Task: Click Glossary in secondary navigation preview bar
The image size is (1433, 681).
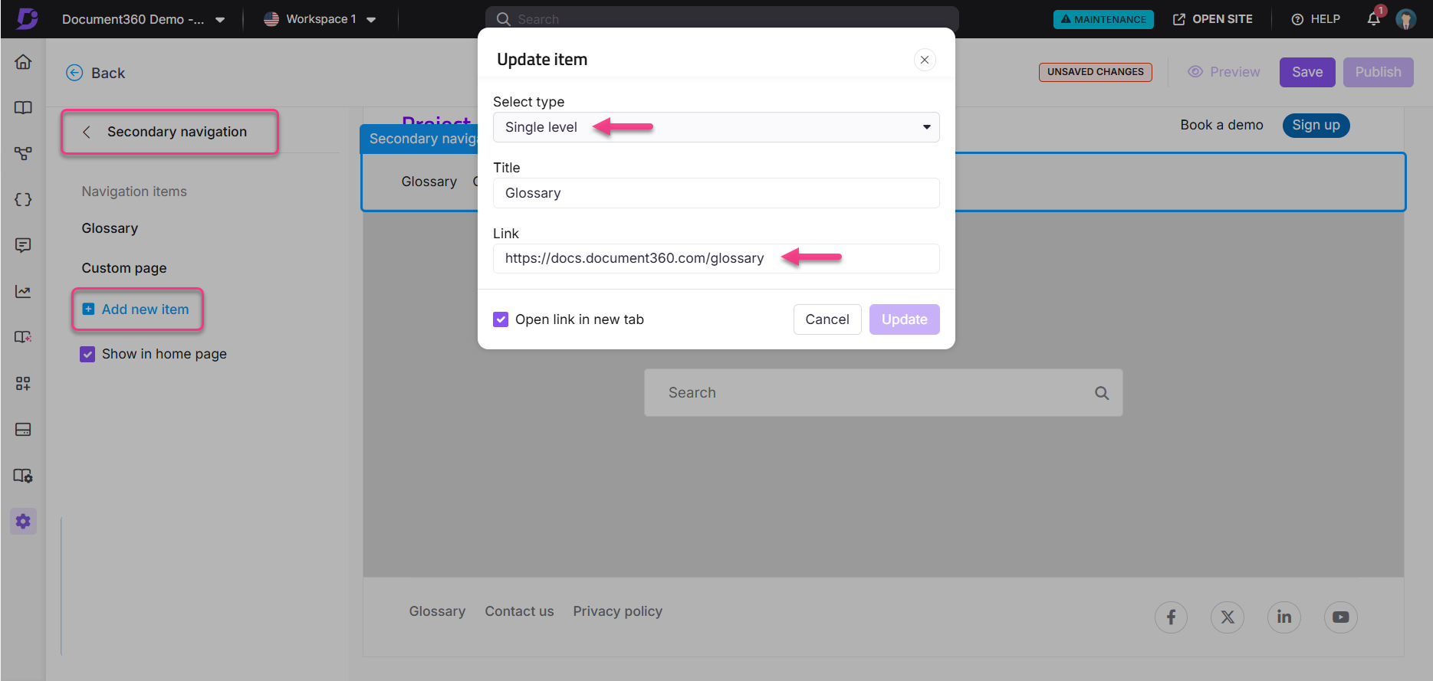Action: tap(429, 182)
